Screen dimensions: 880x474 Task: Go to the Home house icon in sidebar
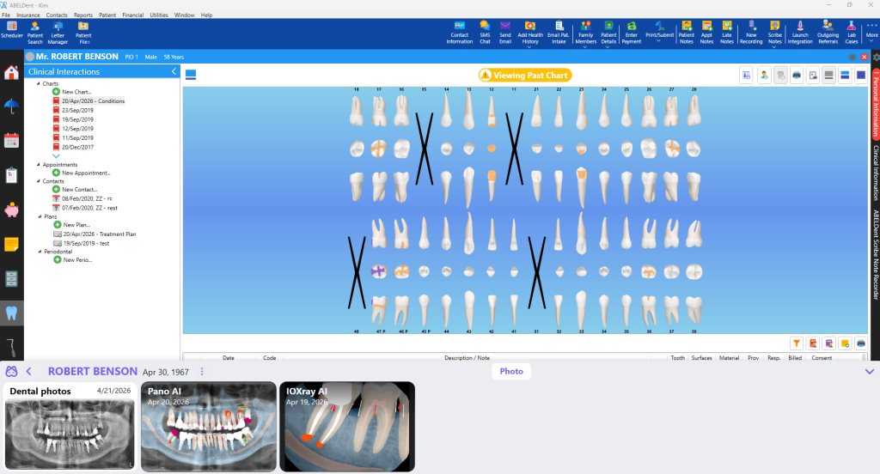pos(11,72)
